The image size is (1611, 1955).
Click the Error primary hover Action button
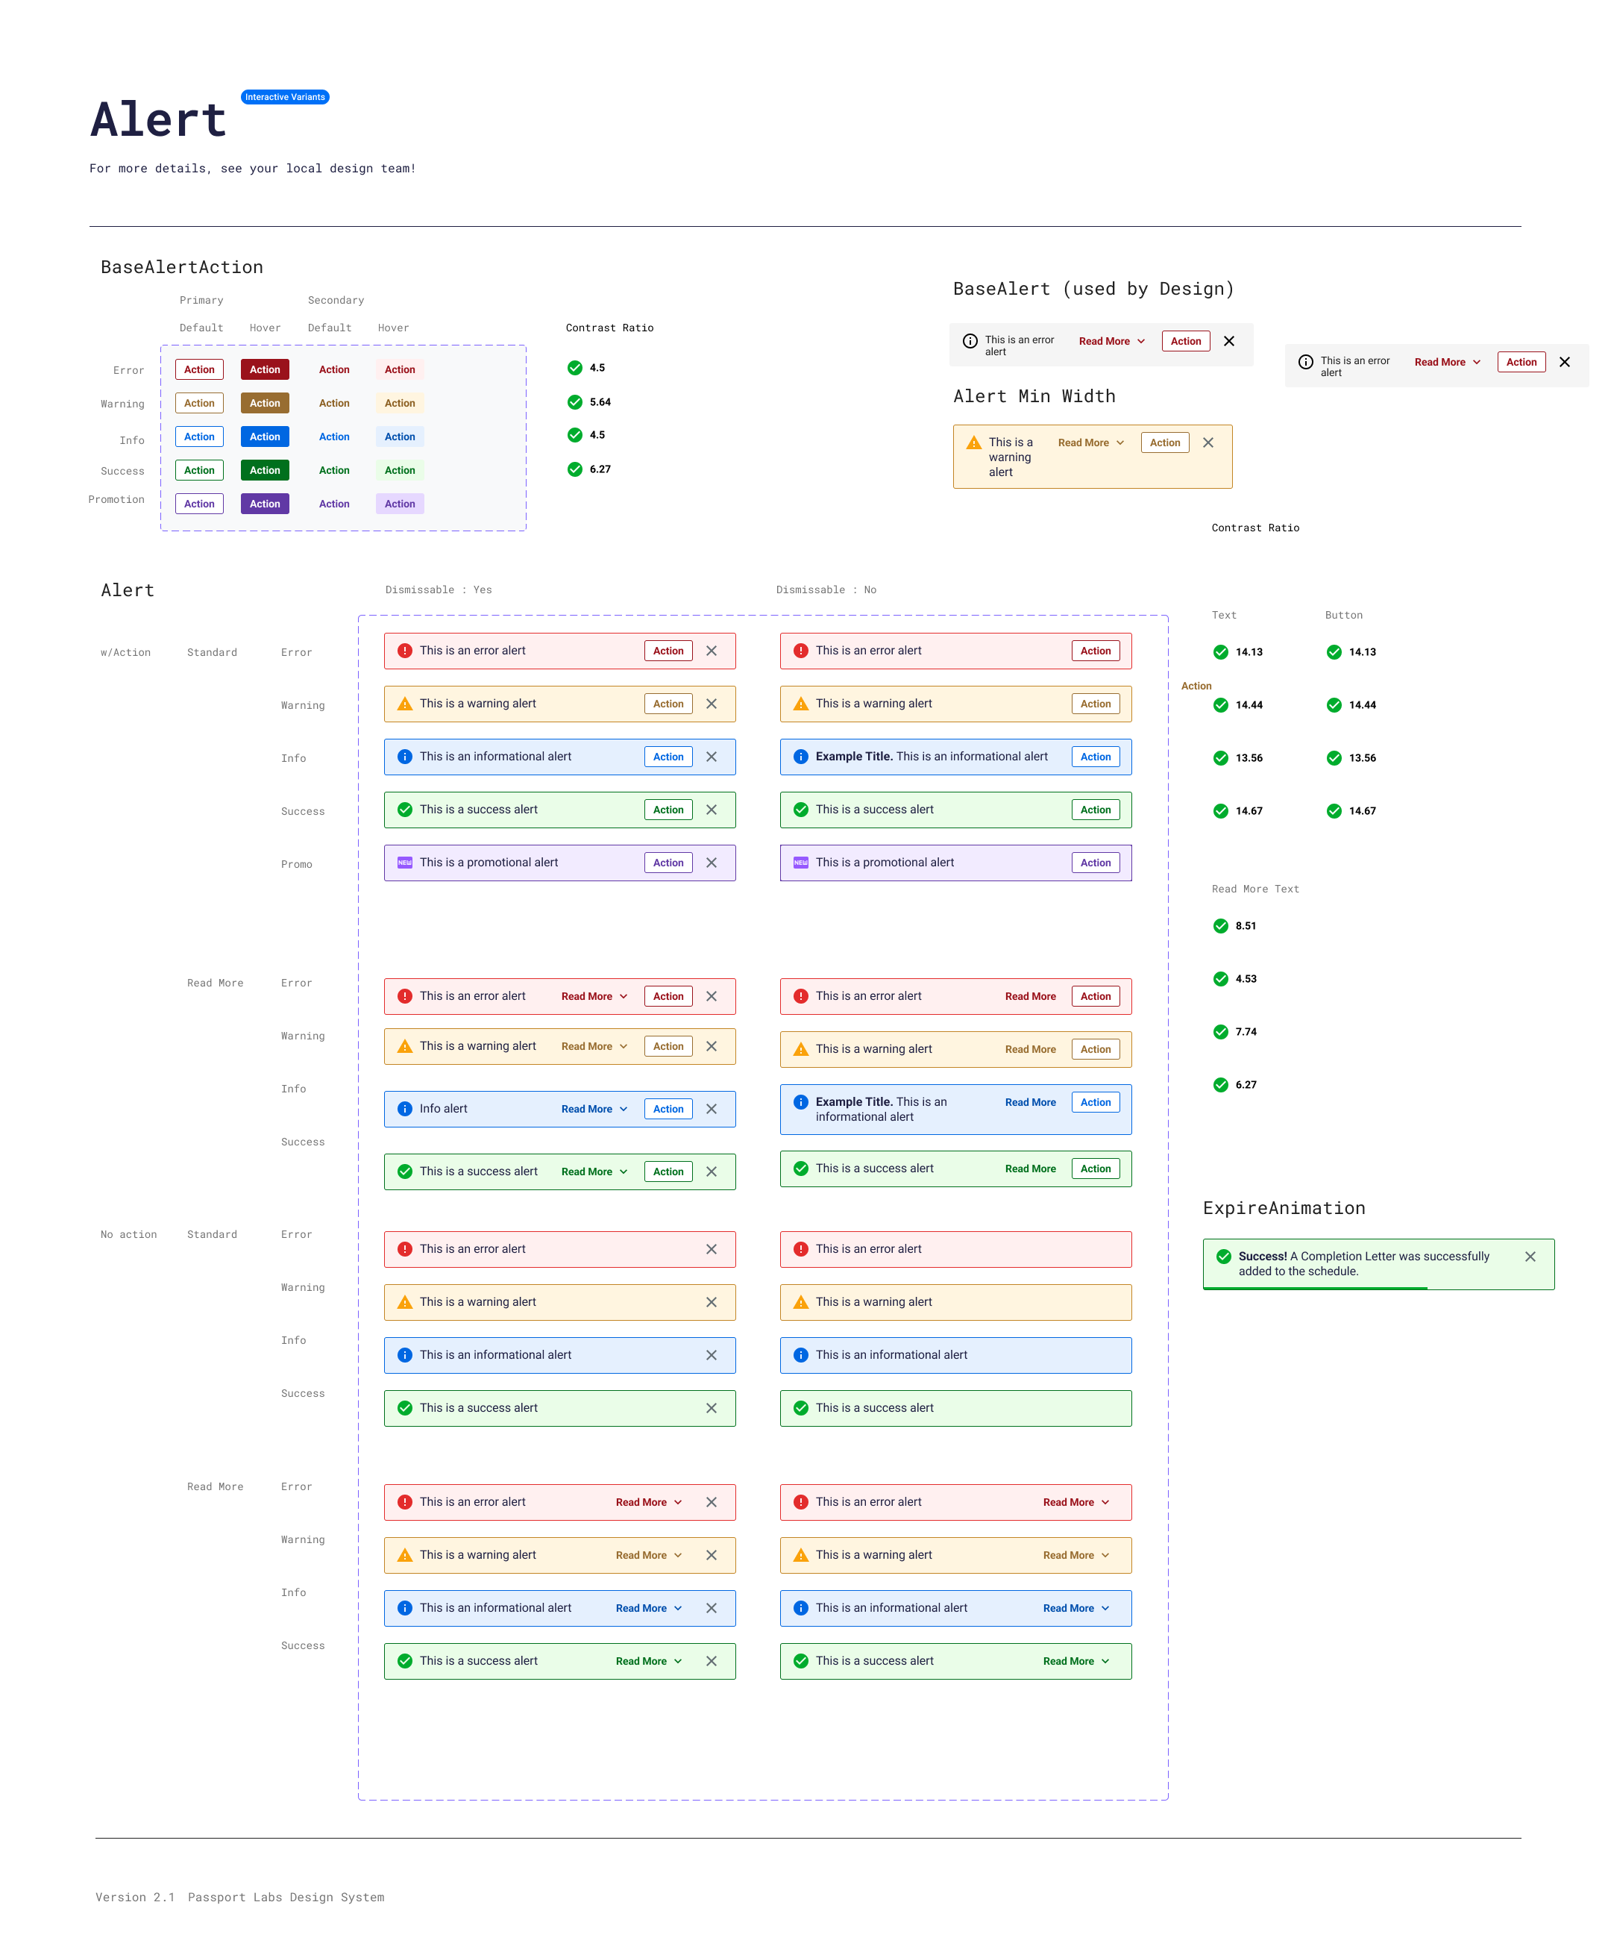coord(265,369)
